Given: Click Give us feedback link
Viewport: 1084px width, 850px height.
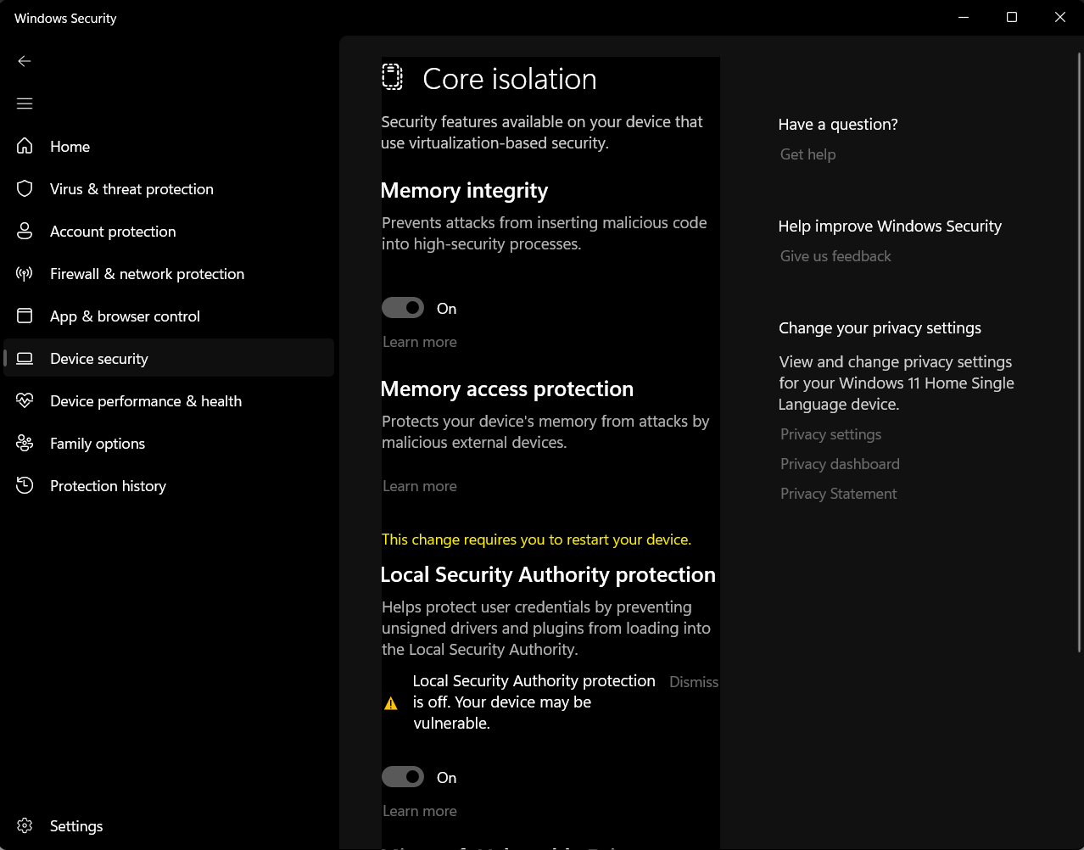Looking at the screenshot, I should (835, 256).
